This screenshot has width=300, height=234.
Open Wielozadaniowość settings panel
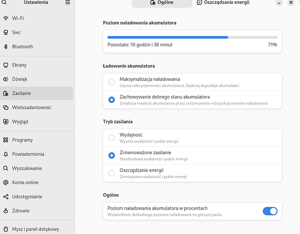point(36,108)
